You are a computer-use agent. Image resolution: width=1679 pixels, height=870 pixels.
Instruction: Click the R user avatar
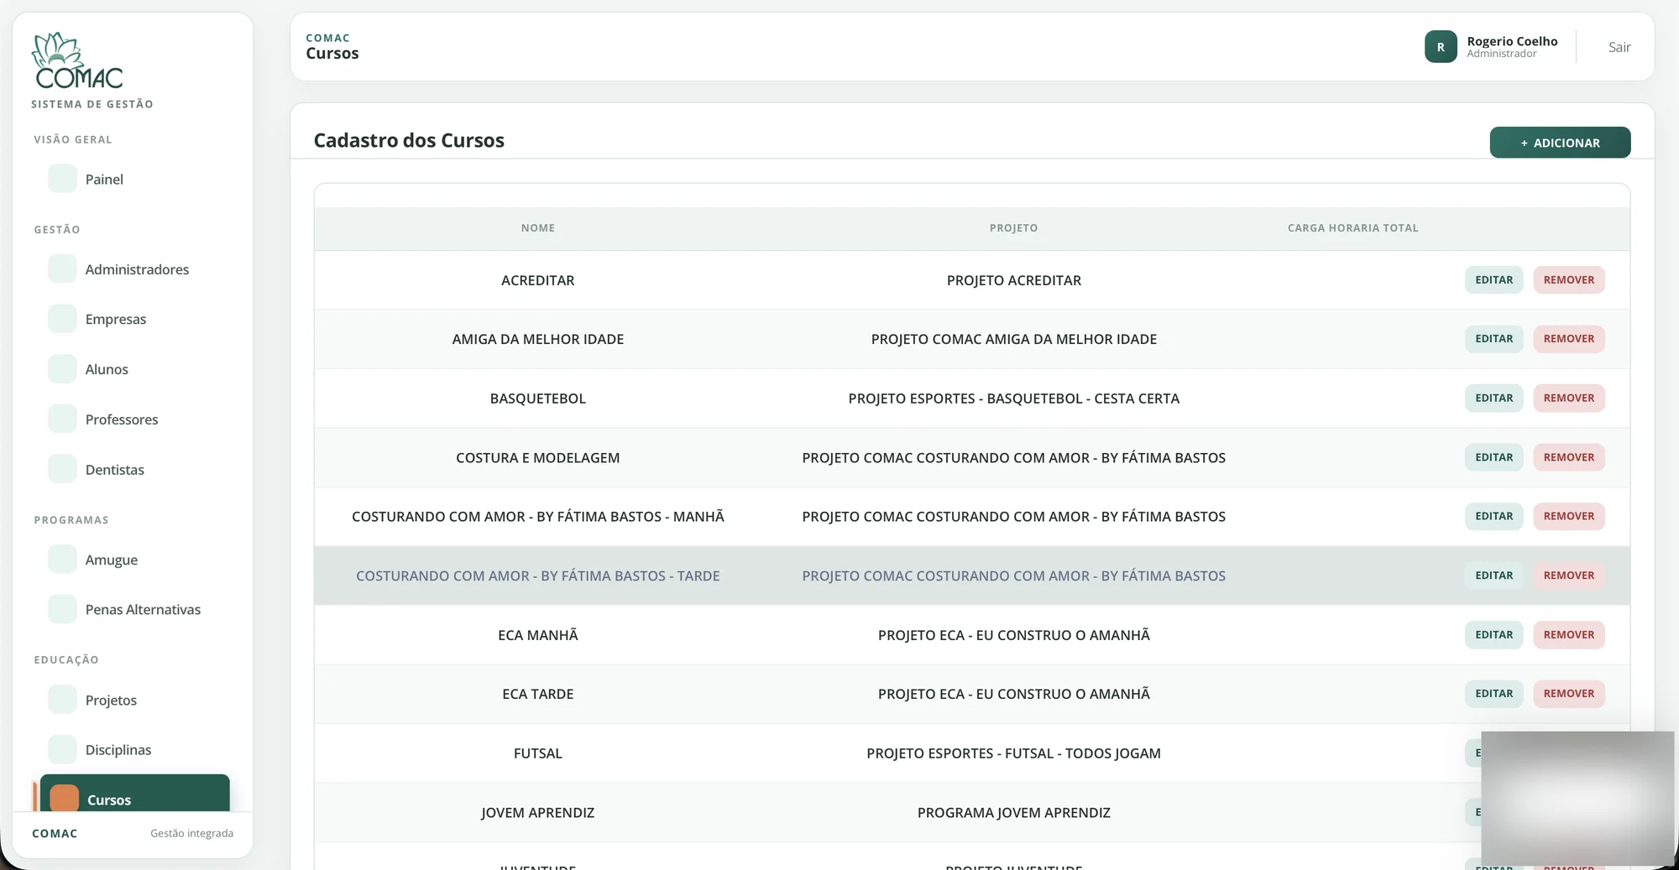point(1441,47)
